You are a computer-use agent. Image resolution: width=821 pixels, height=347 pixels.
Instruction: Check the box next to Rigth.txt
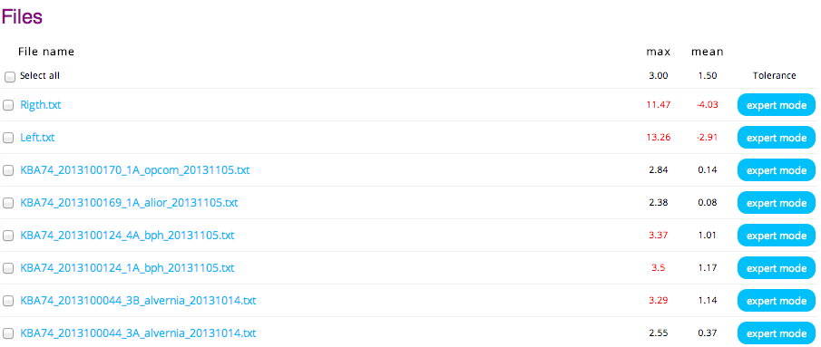click(8, 105)
